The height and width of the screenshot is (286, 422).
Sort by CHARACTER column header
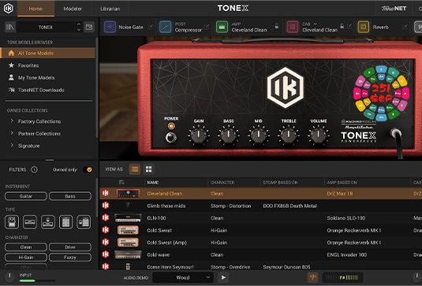222,183
